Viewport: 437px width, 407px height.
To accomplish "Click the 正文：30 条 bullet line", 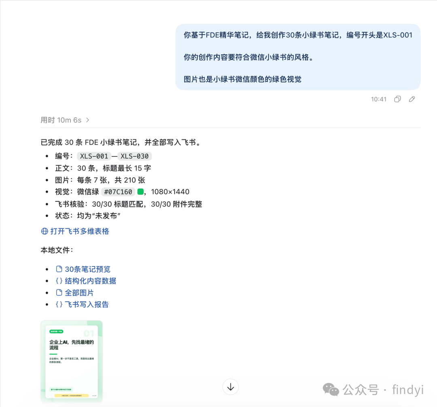I will 103,168.
